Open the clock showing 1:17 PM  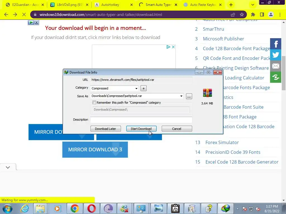(x=272, y=209)
